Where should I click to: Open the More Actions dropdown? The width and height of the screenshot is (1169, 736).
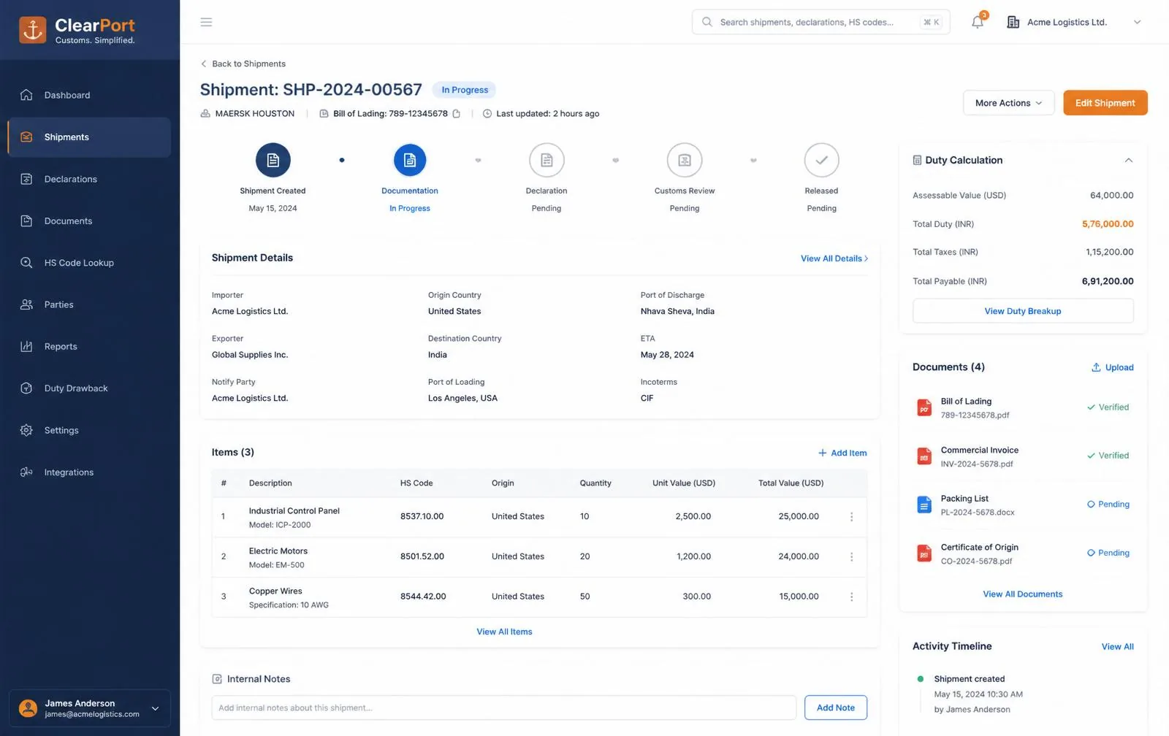(x=1008, y=103)
